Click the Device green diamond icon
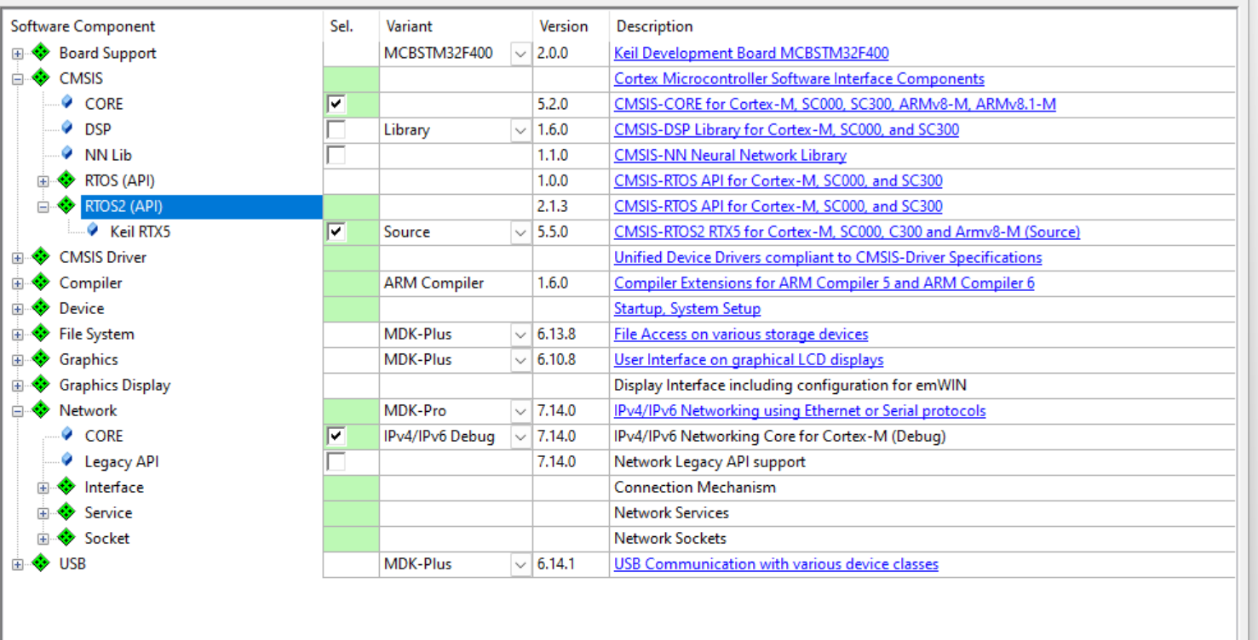Screen dimensions: 1258x640 [x=41, y=308]
